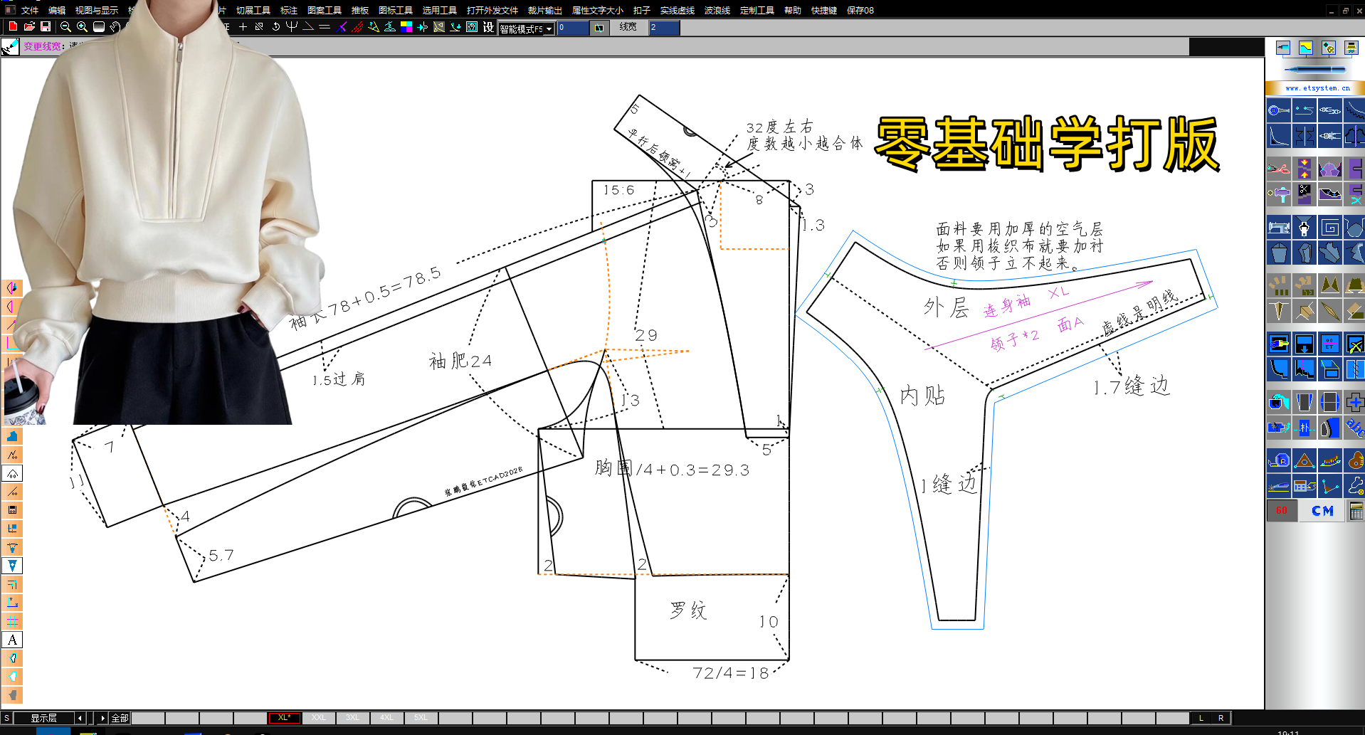1365x735 pixels.
Task: Open a file using the folder toolbar icon
Action: tap(28, 26)
